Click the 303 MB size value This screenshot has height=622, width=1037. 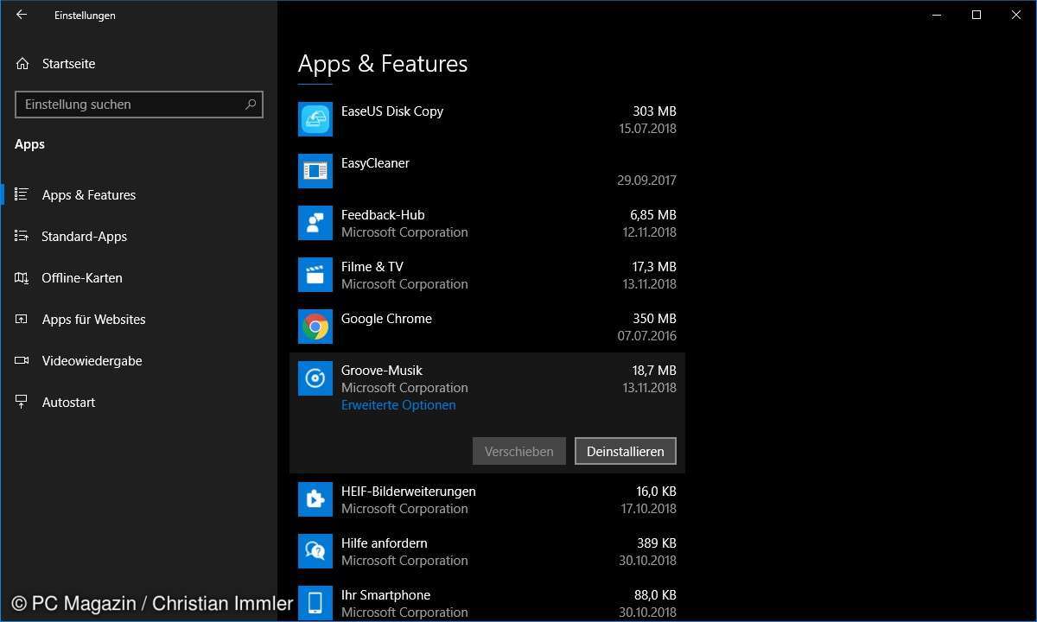pyautogui.click(x=654, y=111)
